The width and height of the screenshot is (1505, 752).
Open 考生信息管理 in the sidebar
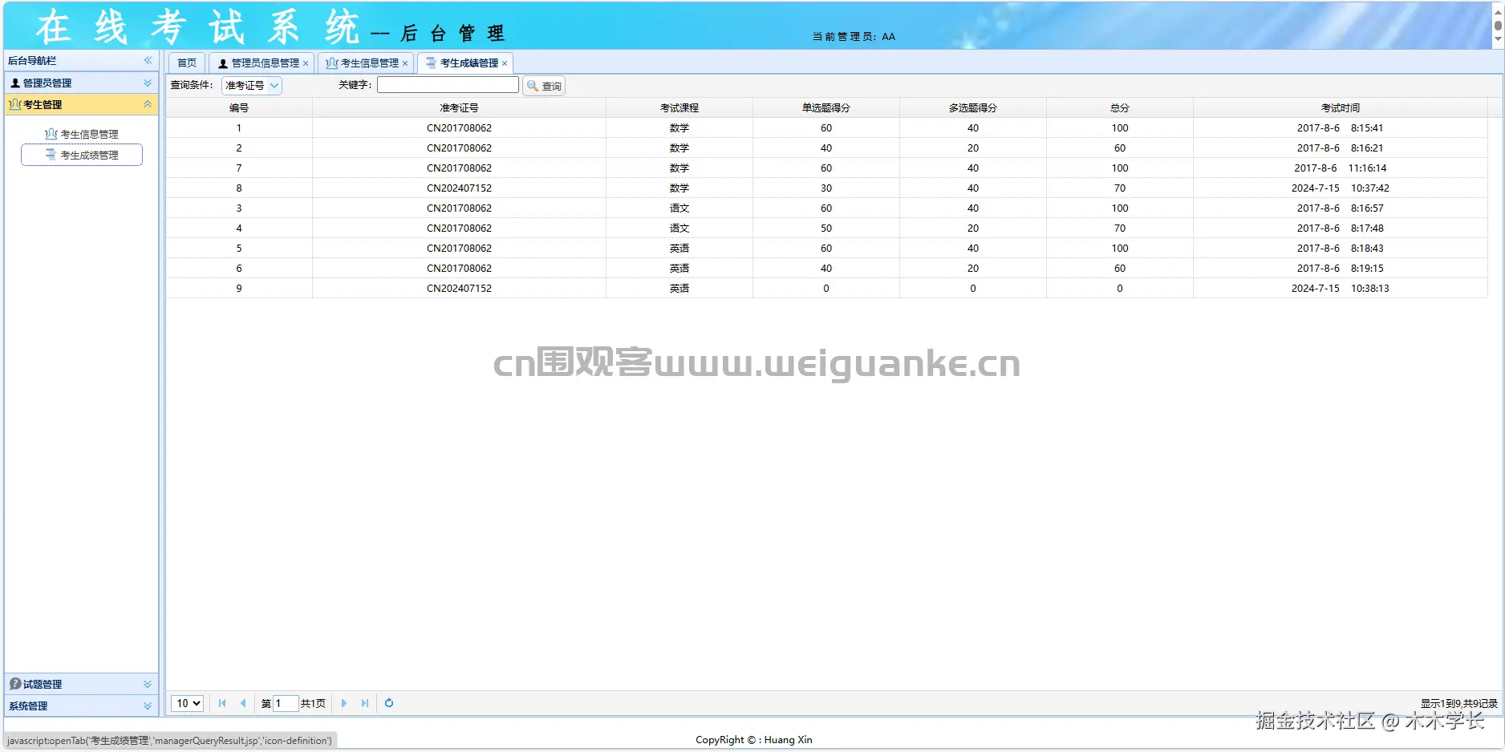pyautogui.click(x=82, y=134)
